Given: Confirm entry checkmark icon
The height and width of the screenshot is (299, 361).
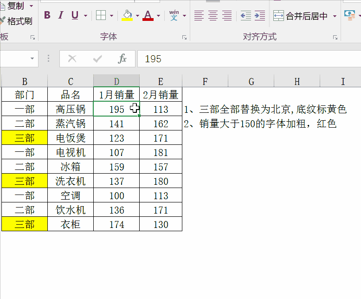Looking at the screenshot, I should pos(97,59).
